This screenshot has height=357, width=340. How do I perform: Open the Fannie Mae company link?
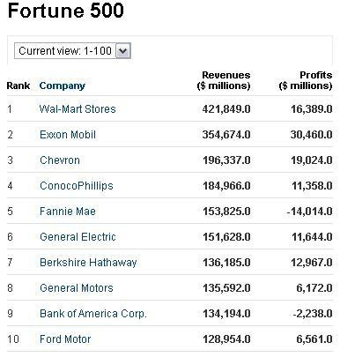68,212
